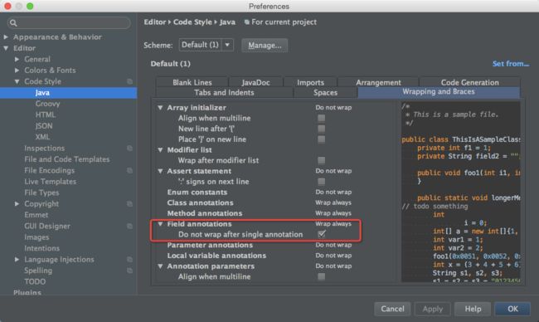Select Groovy under Code Style

click(47, 104)
